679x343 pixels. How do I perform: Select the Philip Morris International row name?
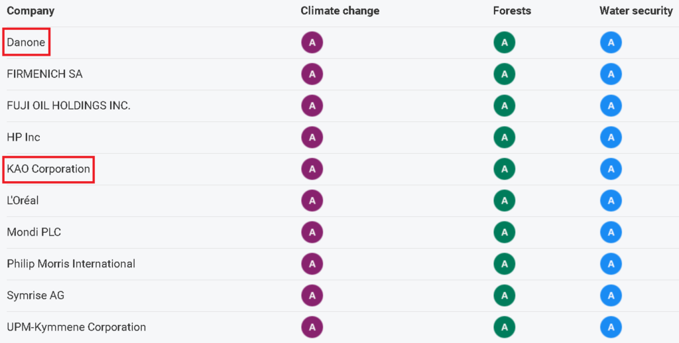[71, 264]
